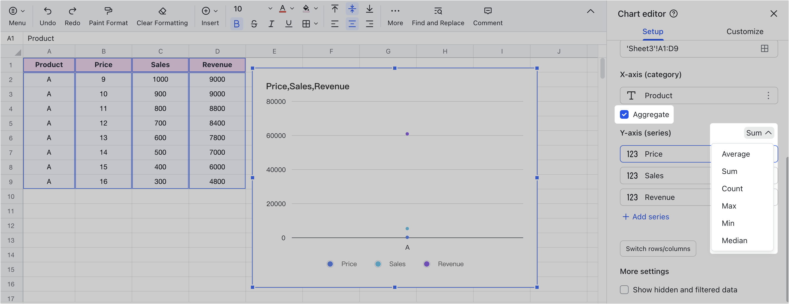Open the font size dropdown
The image size is (789, 304).
pyautogui.click(x=269, y=9)
